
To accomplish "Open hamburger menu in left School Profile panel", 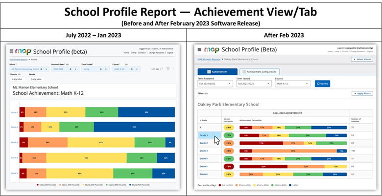I will 12,51.
